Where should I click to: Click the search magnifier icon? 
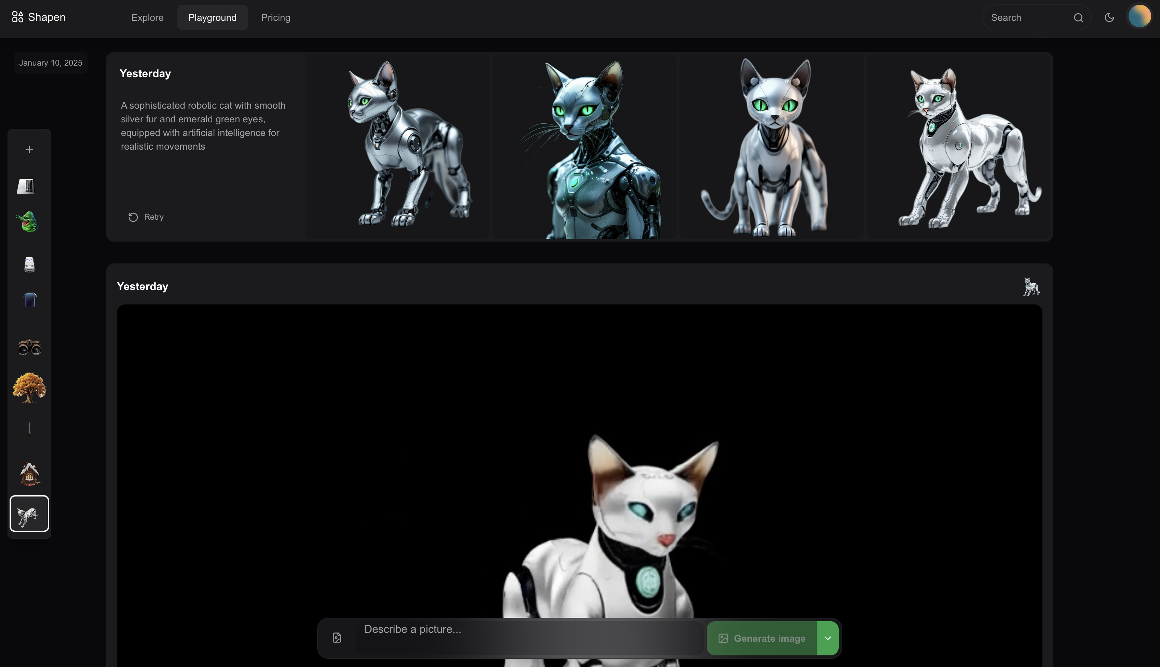point(1078,17)
